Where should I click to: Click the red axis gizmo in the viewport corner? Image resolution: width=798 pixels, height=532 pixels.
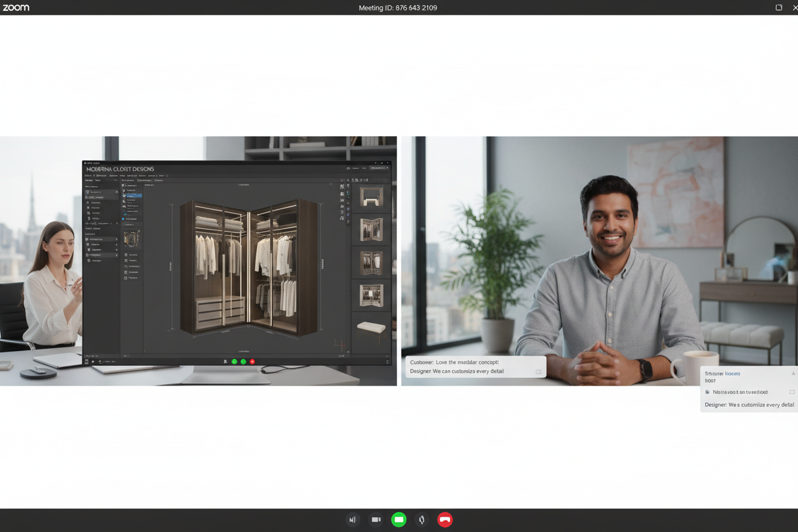(x=340, y=345)
